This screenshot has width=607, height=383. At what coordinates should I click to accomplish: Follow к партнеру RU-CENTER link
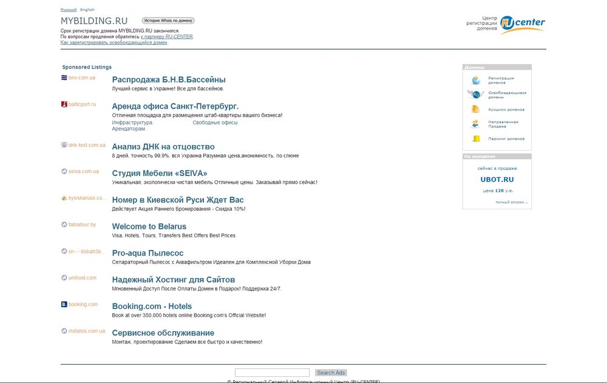pos(166,37)
